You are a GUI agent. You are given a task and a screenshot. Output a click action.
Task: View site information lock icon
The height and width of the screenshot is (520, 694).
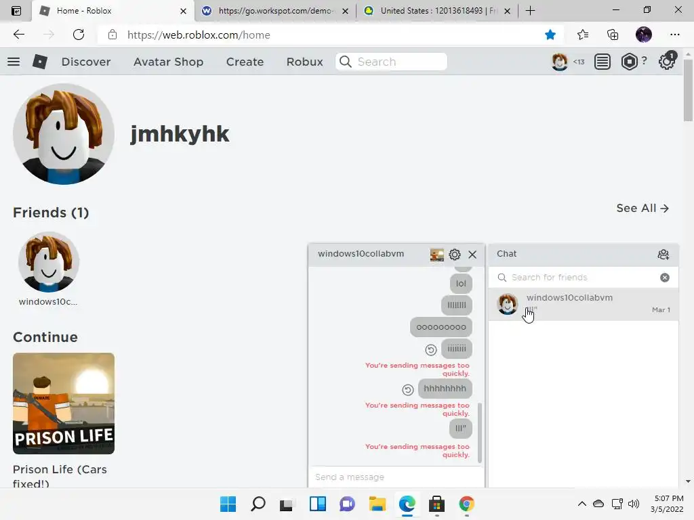113,35
